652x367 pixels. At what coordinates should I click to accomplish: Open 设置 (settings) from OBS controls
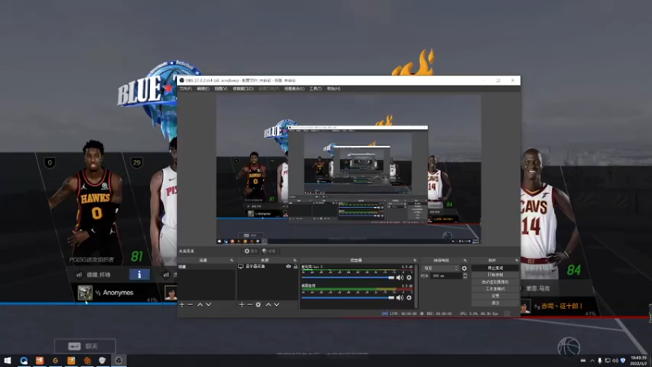point(495,296)
